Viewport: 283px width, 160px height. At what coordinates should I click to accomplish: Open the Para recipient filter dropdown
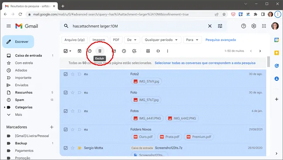click(192, 40)
